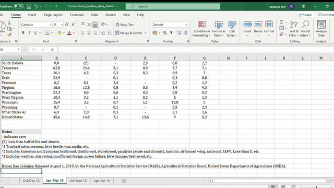Viewport: 334px width, 188px height.
Task: Click the Clear eraser icon
Action: (282, 34)
